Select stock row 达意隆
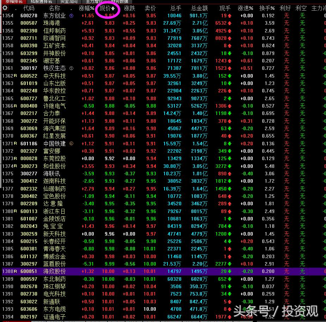Viewport: 326px width, 322px height. point(164,203)
